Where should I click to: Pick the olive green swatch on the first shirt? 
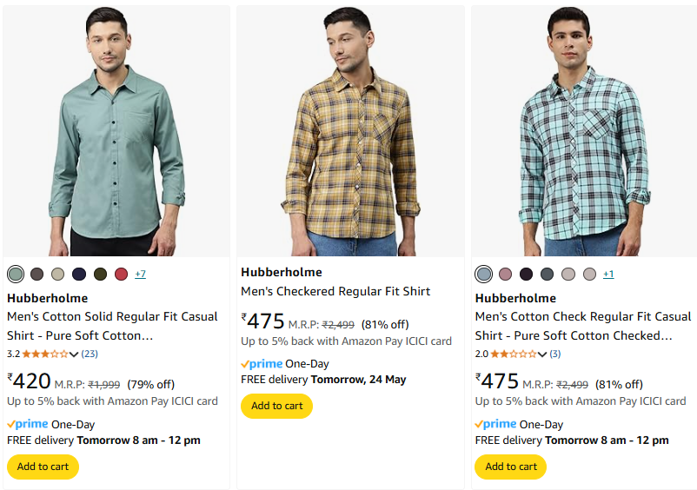[100, 275]
